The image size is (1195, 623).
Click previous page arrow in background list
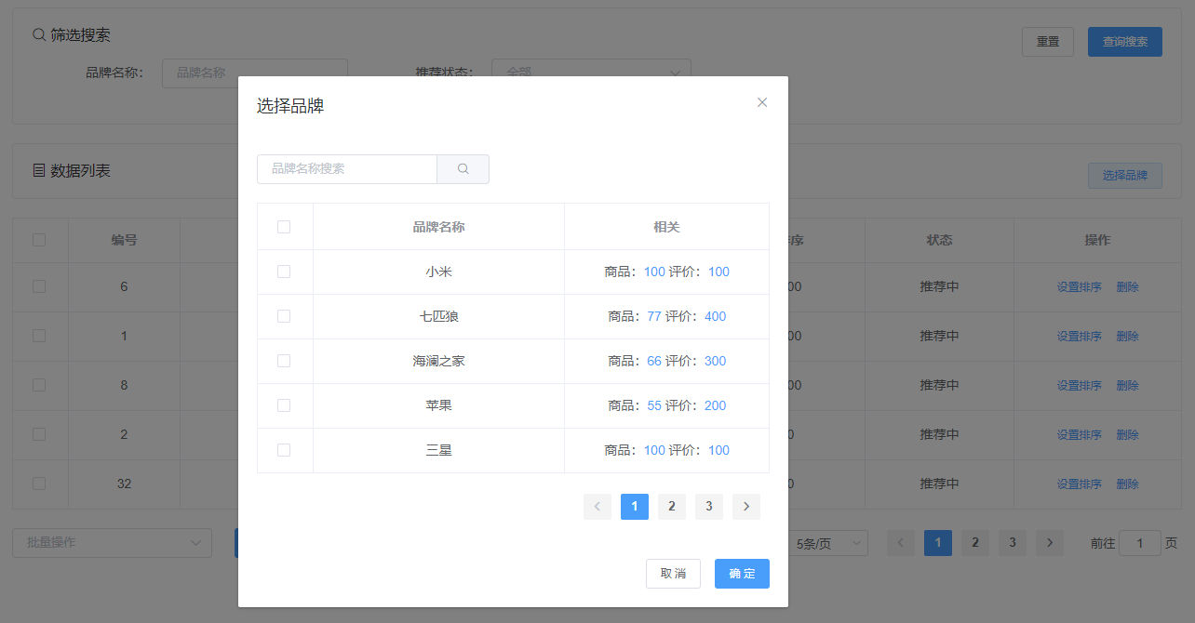[x=901, y=543]
